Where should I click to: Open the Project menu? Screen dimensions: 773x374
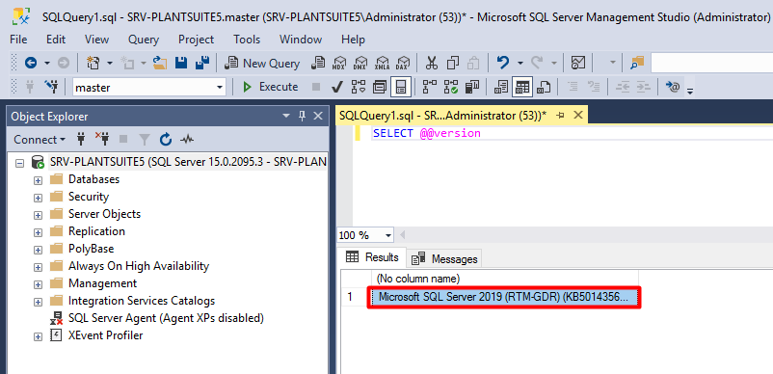(x=197, y=40)
